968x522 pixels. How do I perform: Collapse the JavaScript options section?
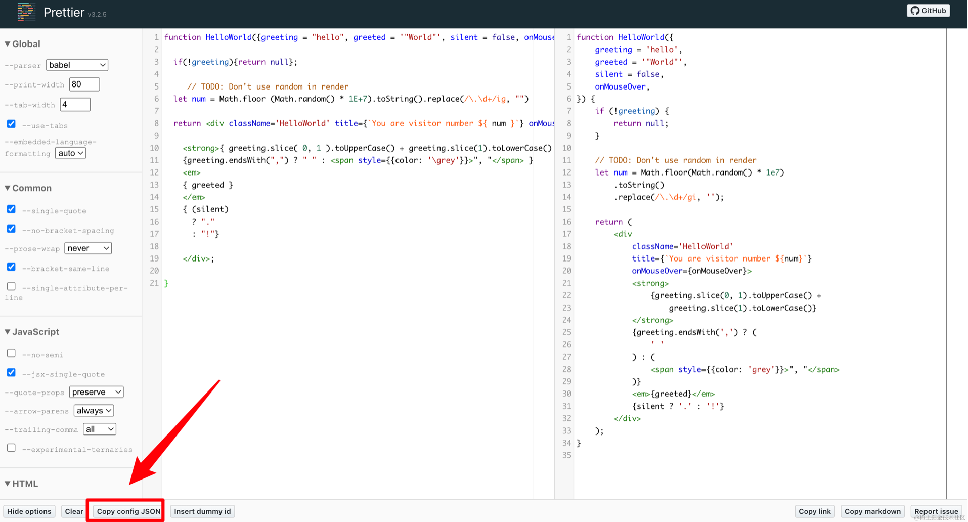coord(32,332)
